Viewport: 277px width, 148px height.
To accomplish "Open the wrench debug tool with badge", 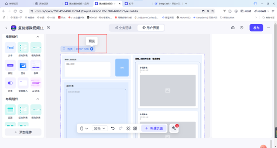I will tap(174, 128).
